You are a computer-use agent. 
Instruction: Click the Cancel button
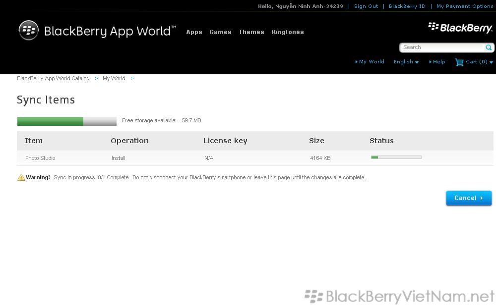(469, 198)
